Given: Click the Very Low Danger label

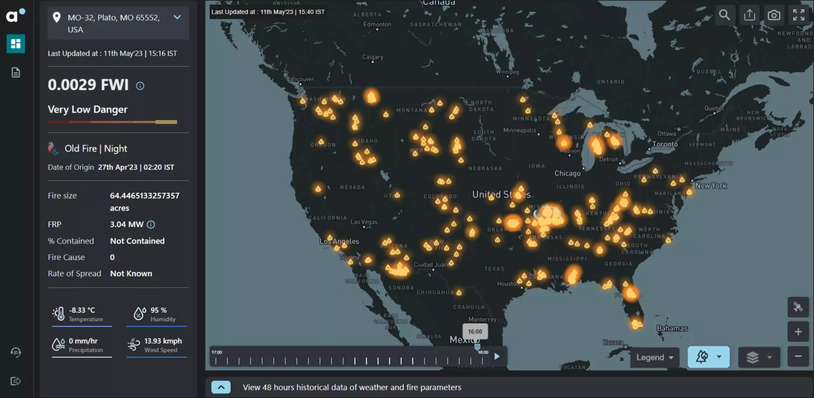Looking at the screenshot, I should pyautogui.click(x=87, y=110).
